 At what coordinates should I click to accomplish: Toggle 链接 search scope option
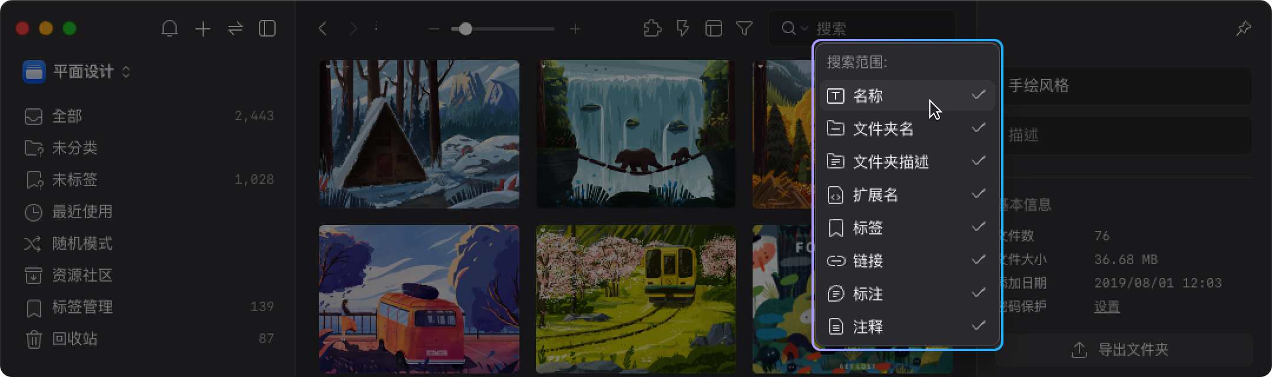click(907, 260)
